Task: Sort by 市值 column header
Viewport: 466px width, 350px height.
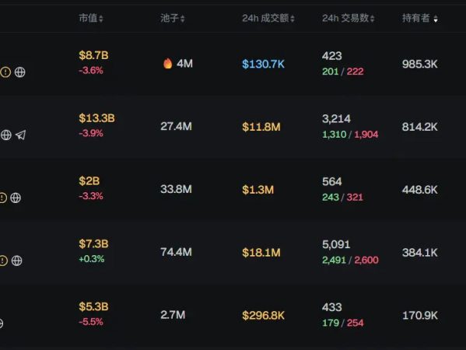Action: click(x=91, y=18)
